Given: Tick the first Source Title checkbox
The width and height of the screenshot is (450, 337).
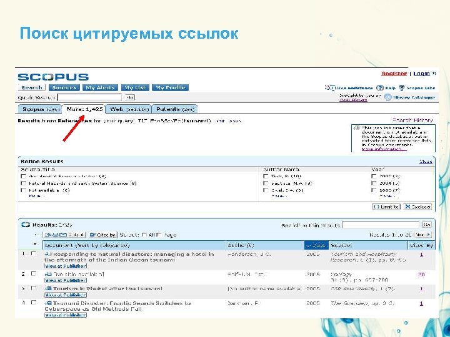Looking at the screenshot, I should click(x=24, y=176).
